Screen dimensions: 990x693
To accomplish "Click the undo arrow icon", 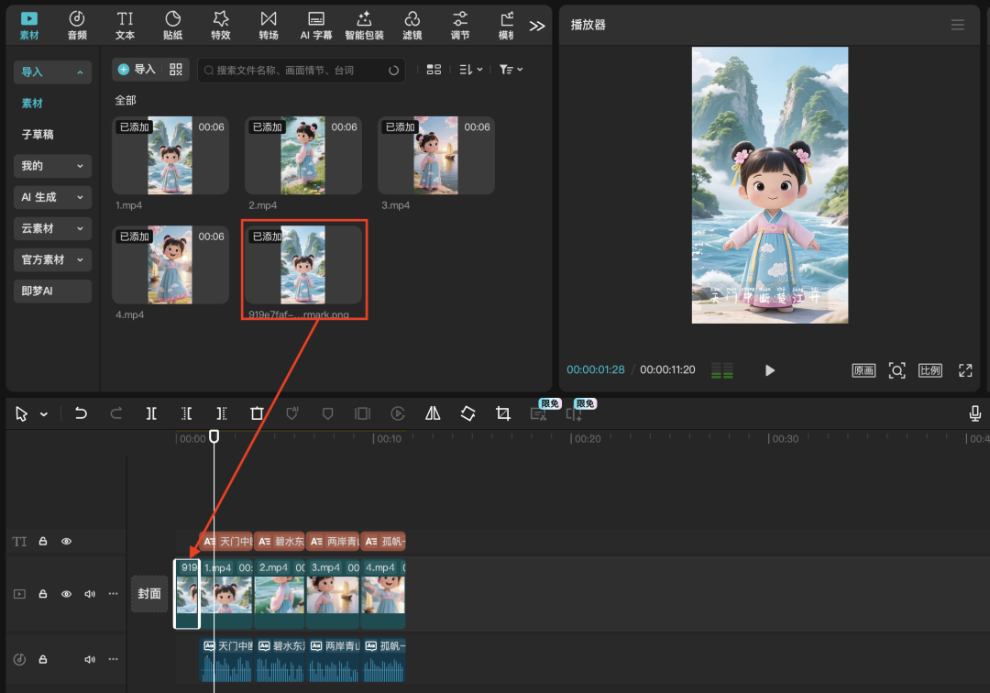I will coord(81,413).
